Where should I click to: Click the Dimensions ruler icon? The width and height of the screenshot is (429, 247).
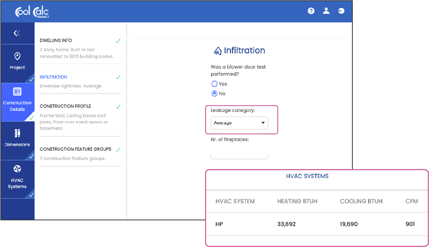point(17,133)
